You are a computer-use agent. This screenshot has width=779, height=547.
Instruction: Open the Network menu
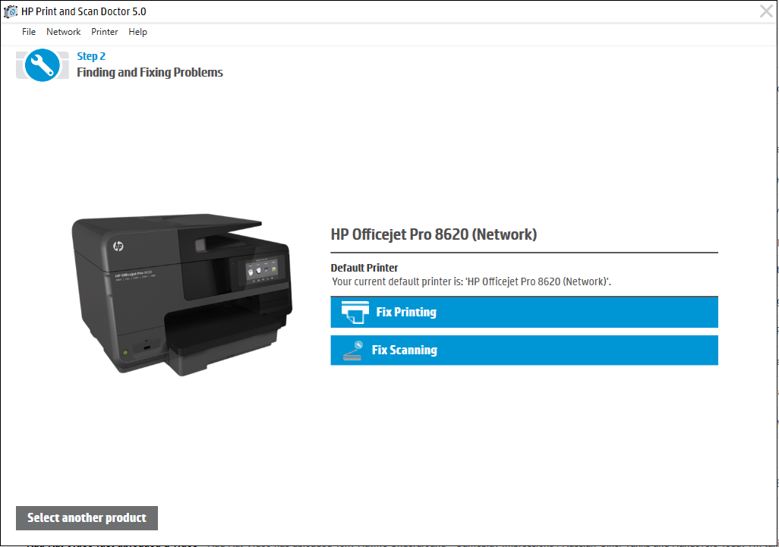(x=63, y=31)
